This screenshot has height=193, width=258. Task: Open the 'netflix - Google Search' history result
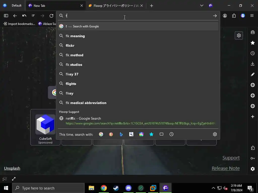138,121
